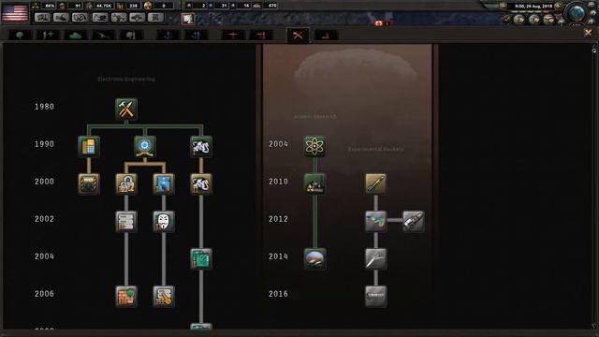
Task: Switch to the tank armor research tab
Action: 76,36
